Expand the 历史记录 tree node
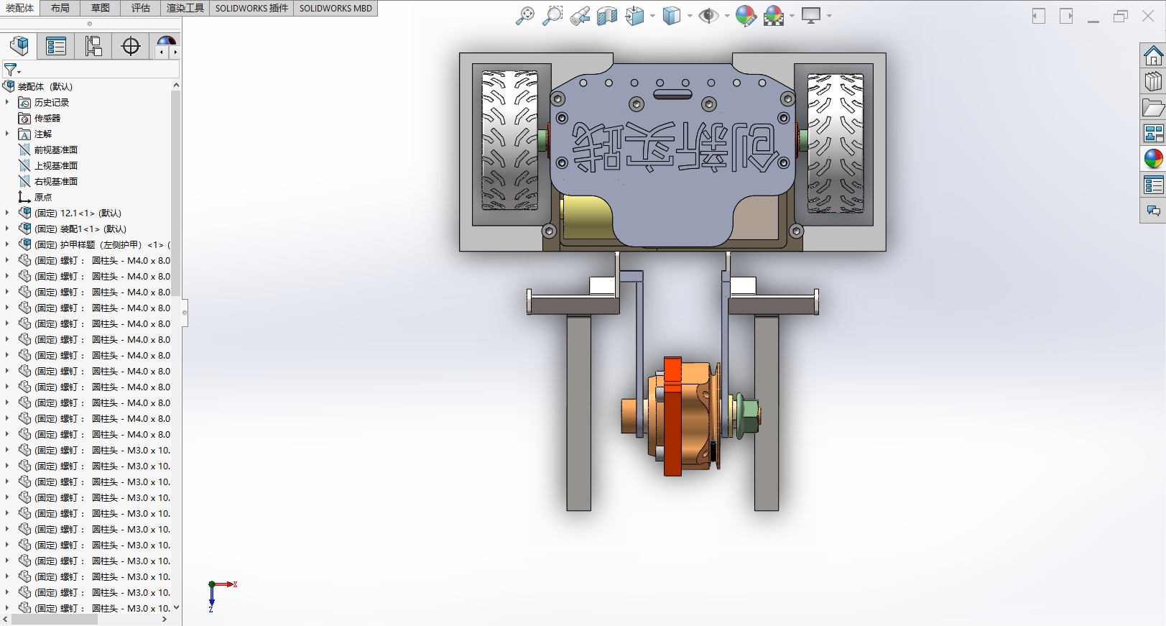This screenshot has width=1166, height=626. coord(7,102)
